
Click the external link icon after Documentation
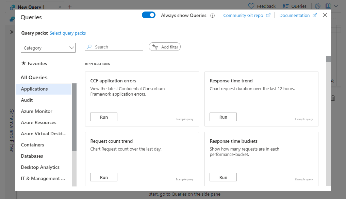pyautogui.click(x=315, y=15)
